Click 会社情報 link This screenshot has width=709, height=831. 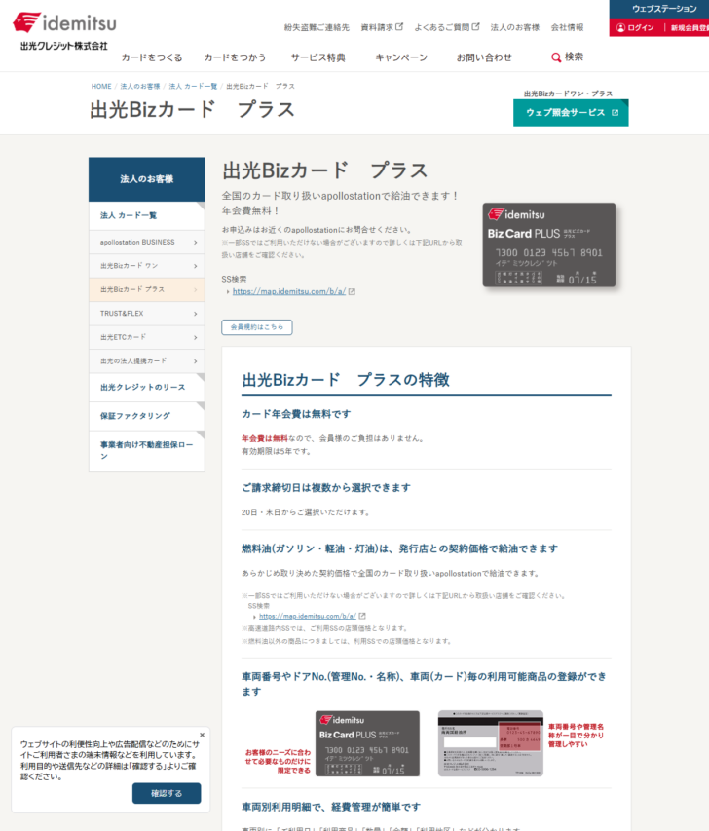(567, 27)
